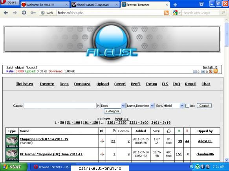Screen dimensions: 229x171
Task: Open Chat menu item
Action: pos(206,84)
